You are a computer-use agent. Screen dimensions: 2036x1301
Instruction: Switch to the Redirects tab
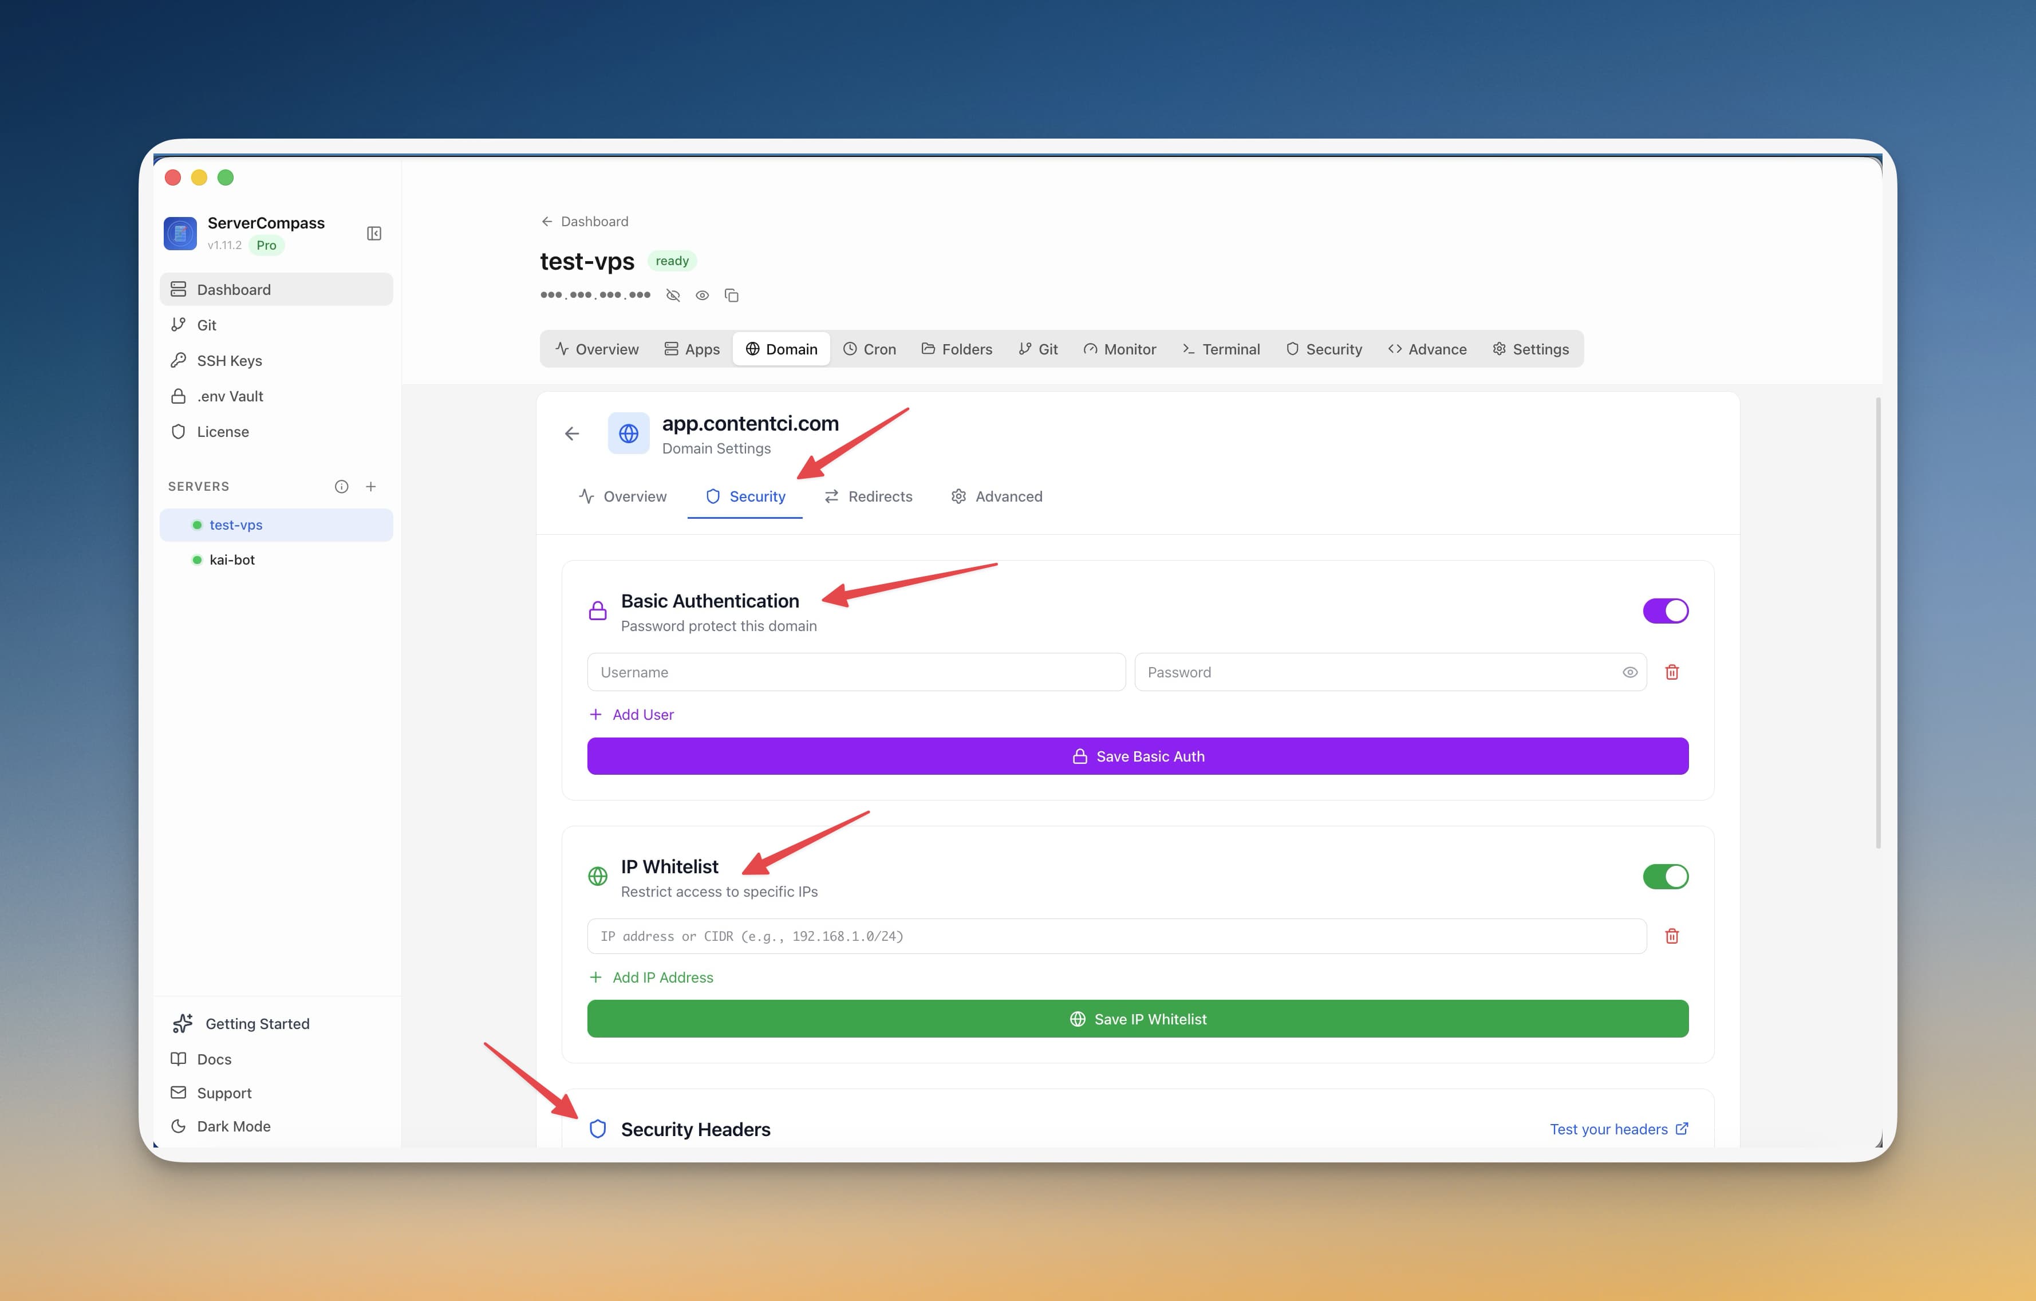click(869, 496)
